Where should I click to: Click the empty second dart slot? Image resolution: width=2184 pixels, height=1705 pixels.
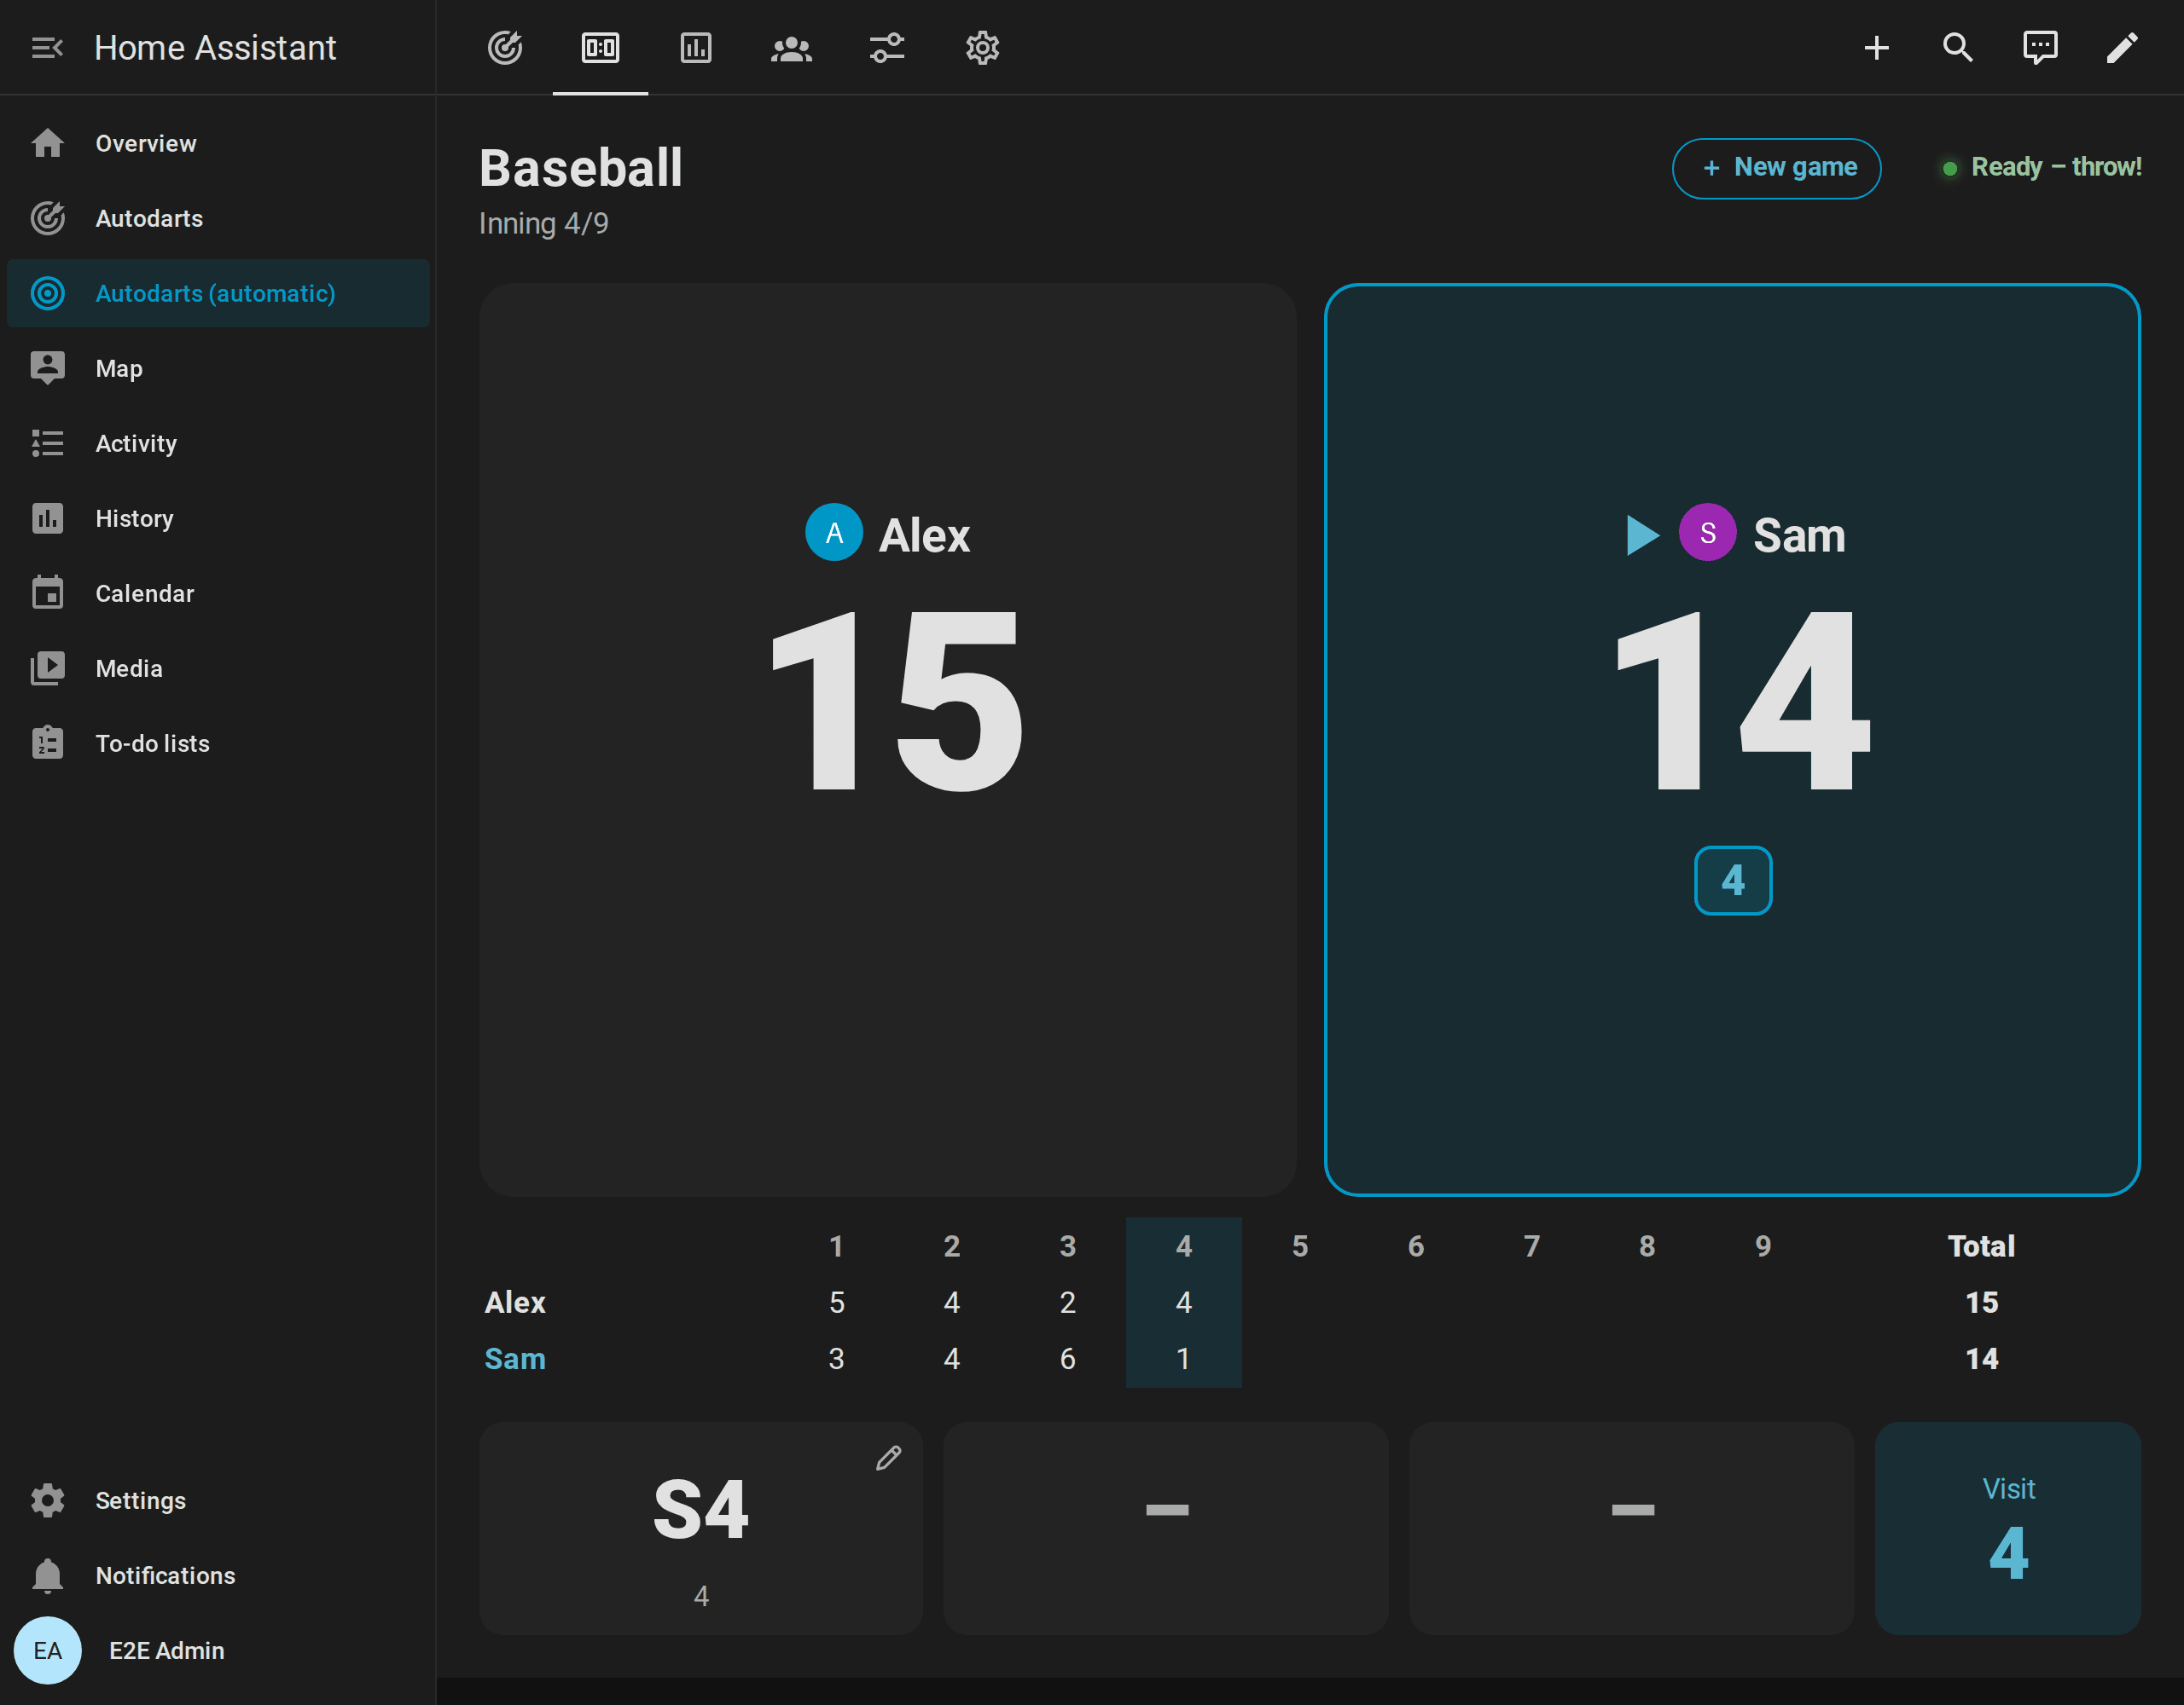click(x=1166, y=1528)
